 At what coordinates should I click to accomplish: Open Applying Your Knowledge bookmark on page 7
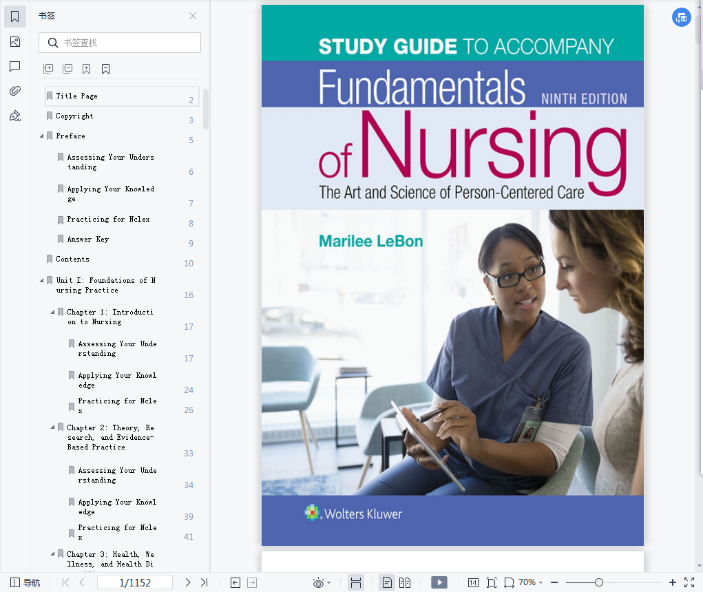pyautogui.click(x=110, y=193)
